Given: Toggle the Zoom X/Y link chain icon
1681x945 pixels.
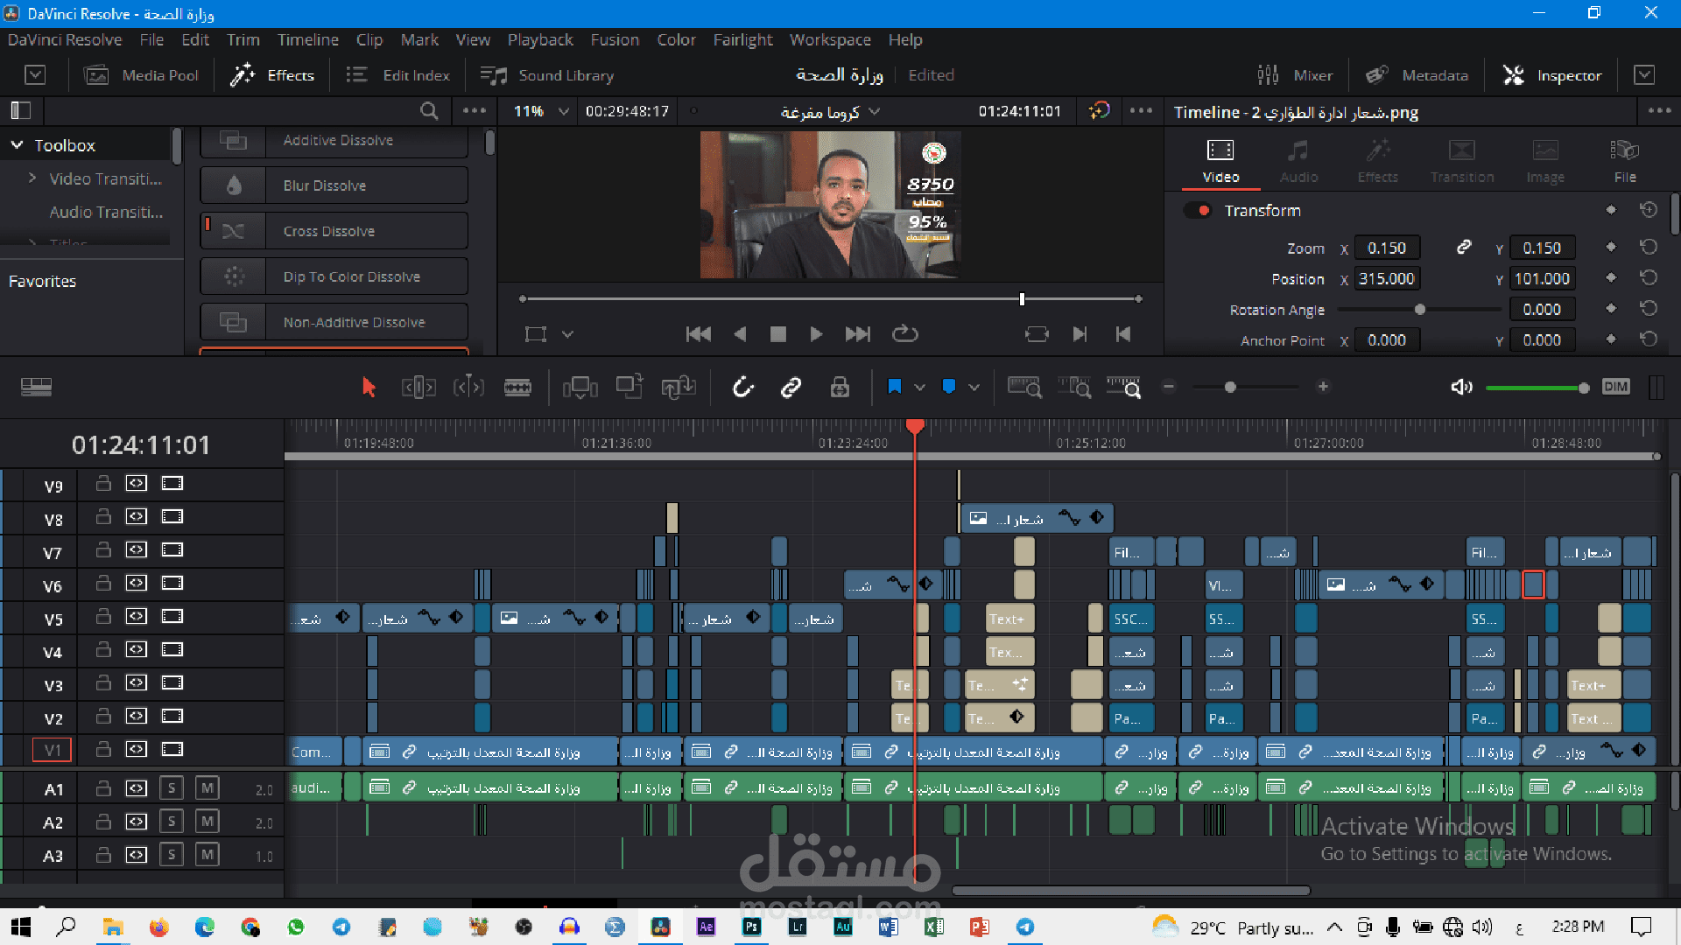Looking at the screenshot, I should pyautogui.click(x=1464, y=248).
